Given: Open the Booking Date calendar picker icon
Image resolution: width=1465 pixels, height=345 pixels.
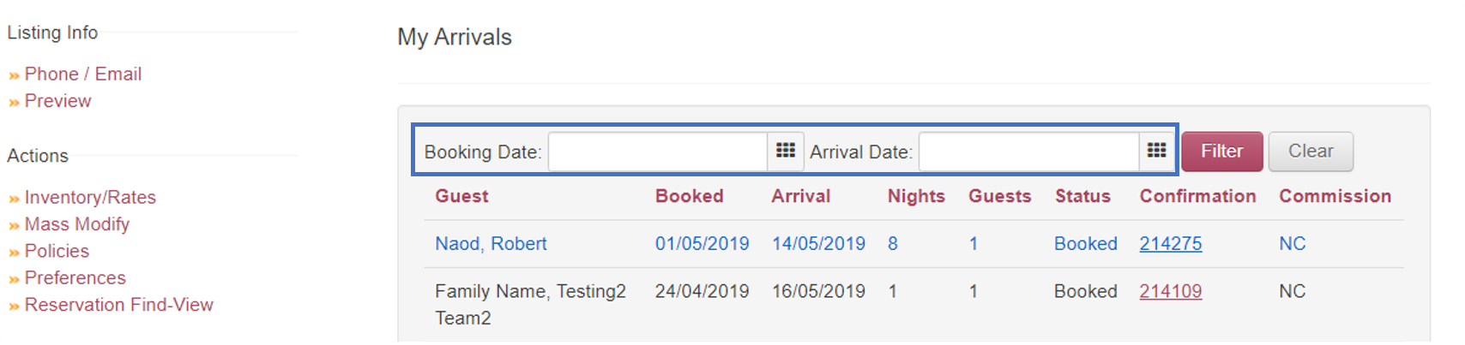Looking at the screenshot, I should point(786,152).
